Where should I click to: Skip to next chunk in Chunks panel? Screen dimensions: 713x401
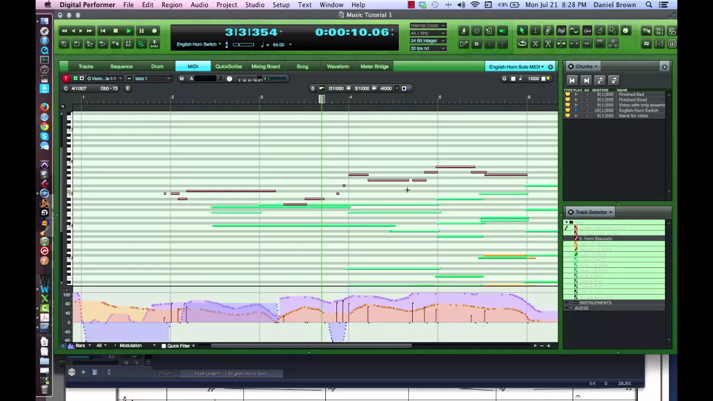coord(586,81)
